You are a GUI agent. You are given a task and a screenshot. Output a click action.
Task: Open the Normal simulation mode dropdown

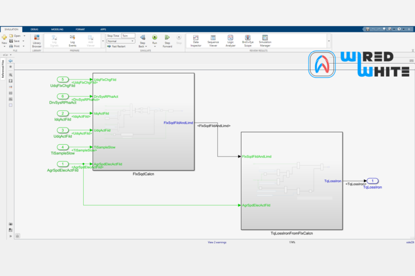121,41
